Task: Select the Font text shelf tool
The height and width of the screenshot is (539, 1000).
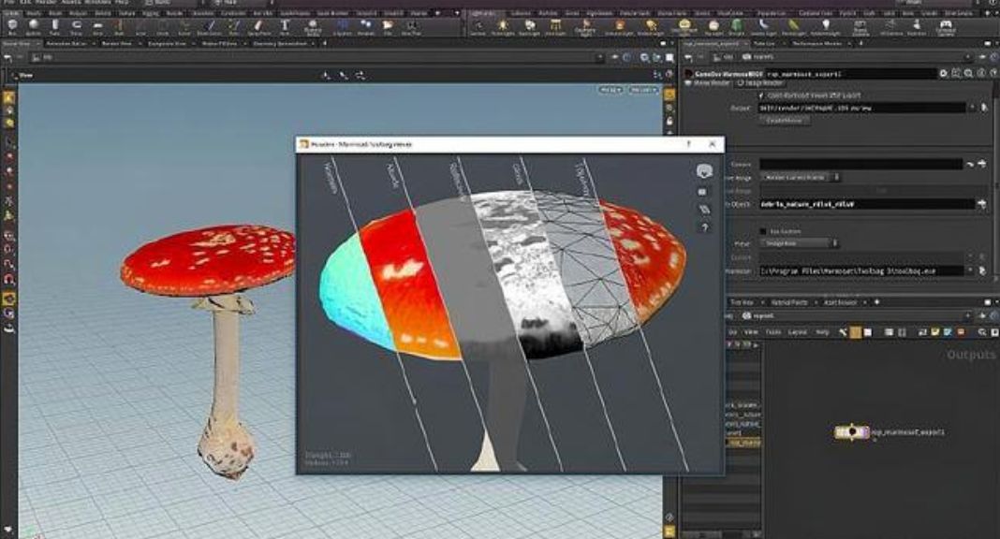Action: 285,26
